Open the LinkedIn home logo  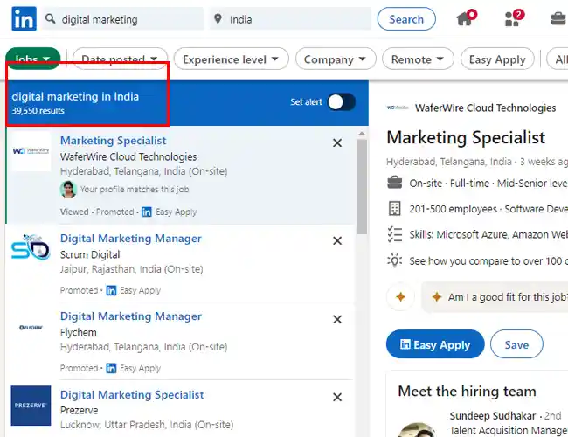[24, 19]
